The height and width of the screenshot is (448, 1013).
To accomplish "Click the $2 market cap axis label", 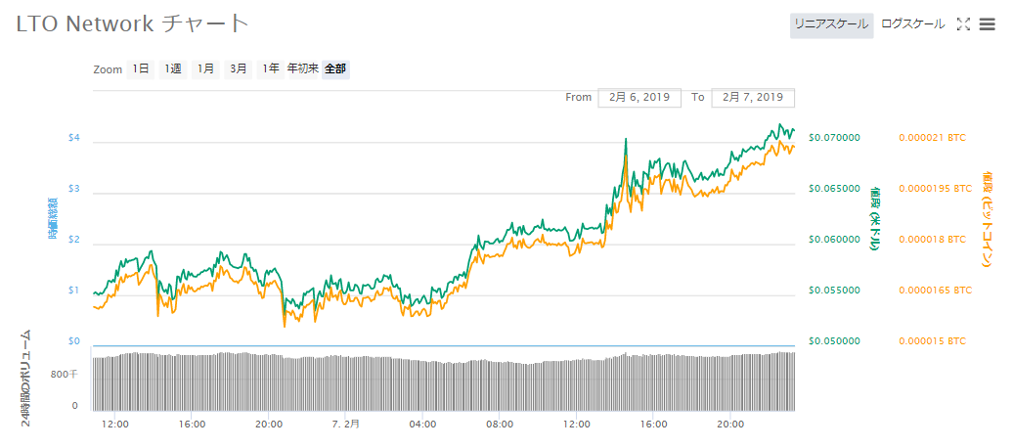I will coord(73,240).
